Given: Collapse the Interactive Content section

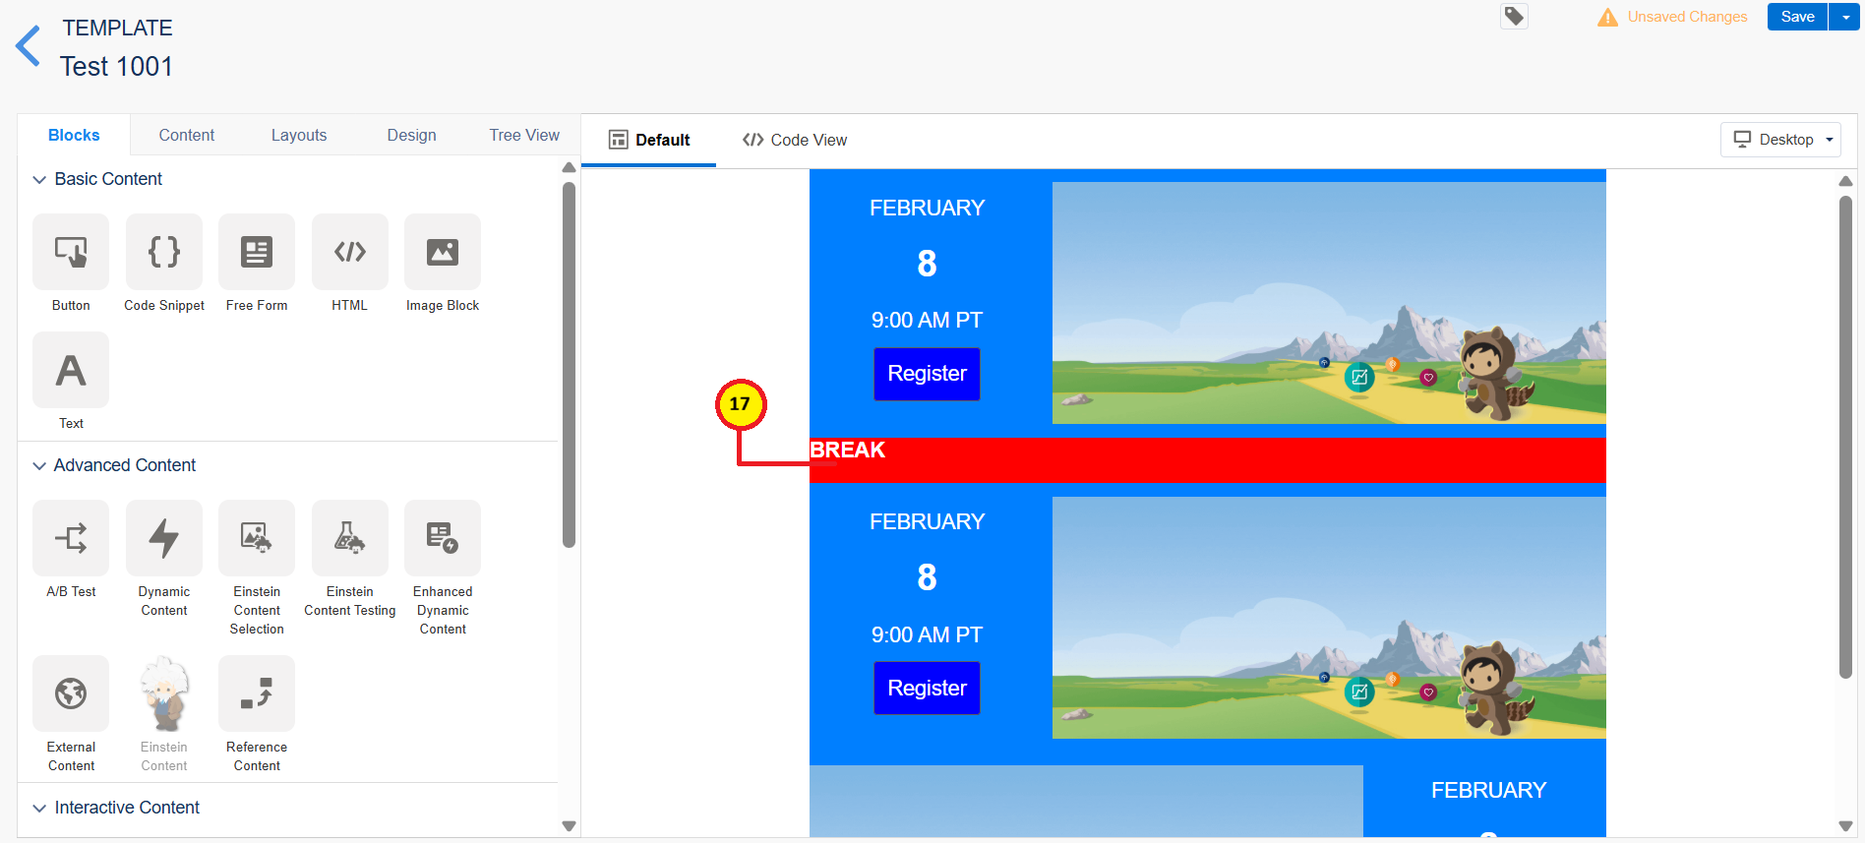Looking at the screenshot, I should 39,809.
